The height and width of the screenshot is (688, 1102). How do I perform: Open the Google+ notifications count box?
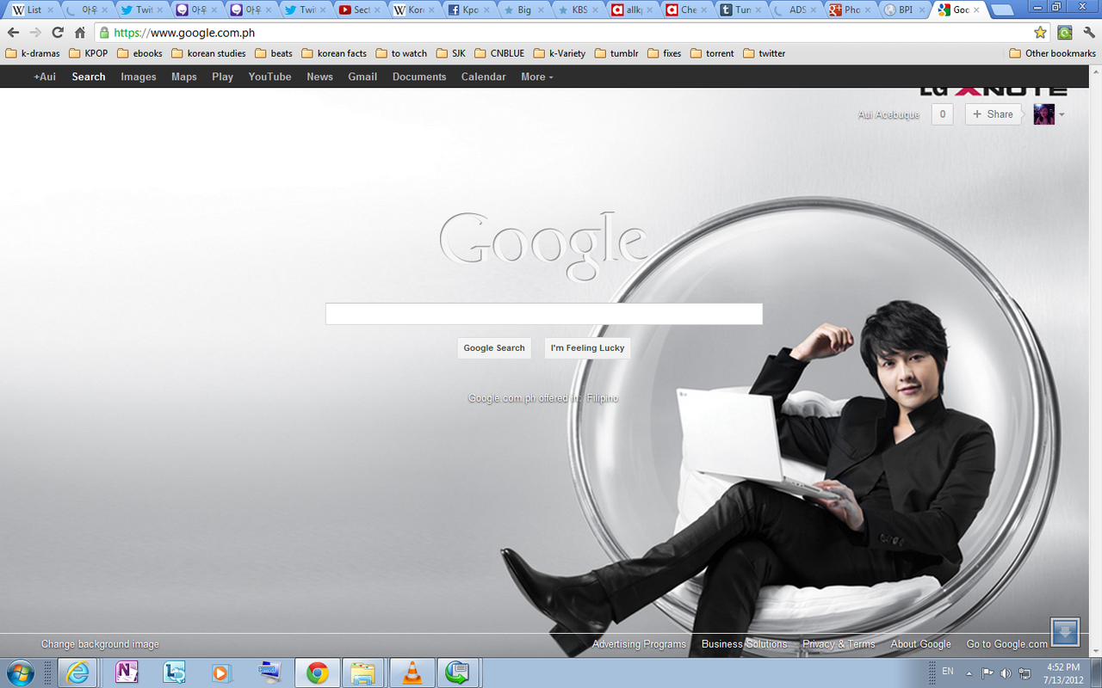tap(943, 114)
